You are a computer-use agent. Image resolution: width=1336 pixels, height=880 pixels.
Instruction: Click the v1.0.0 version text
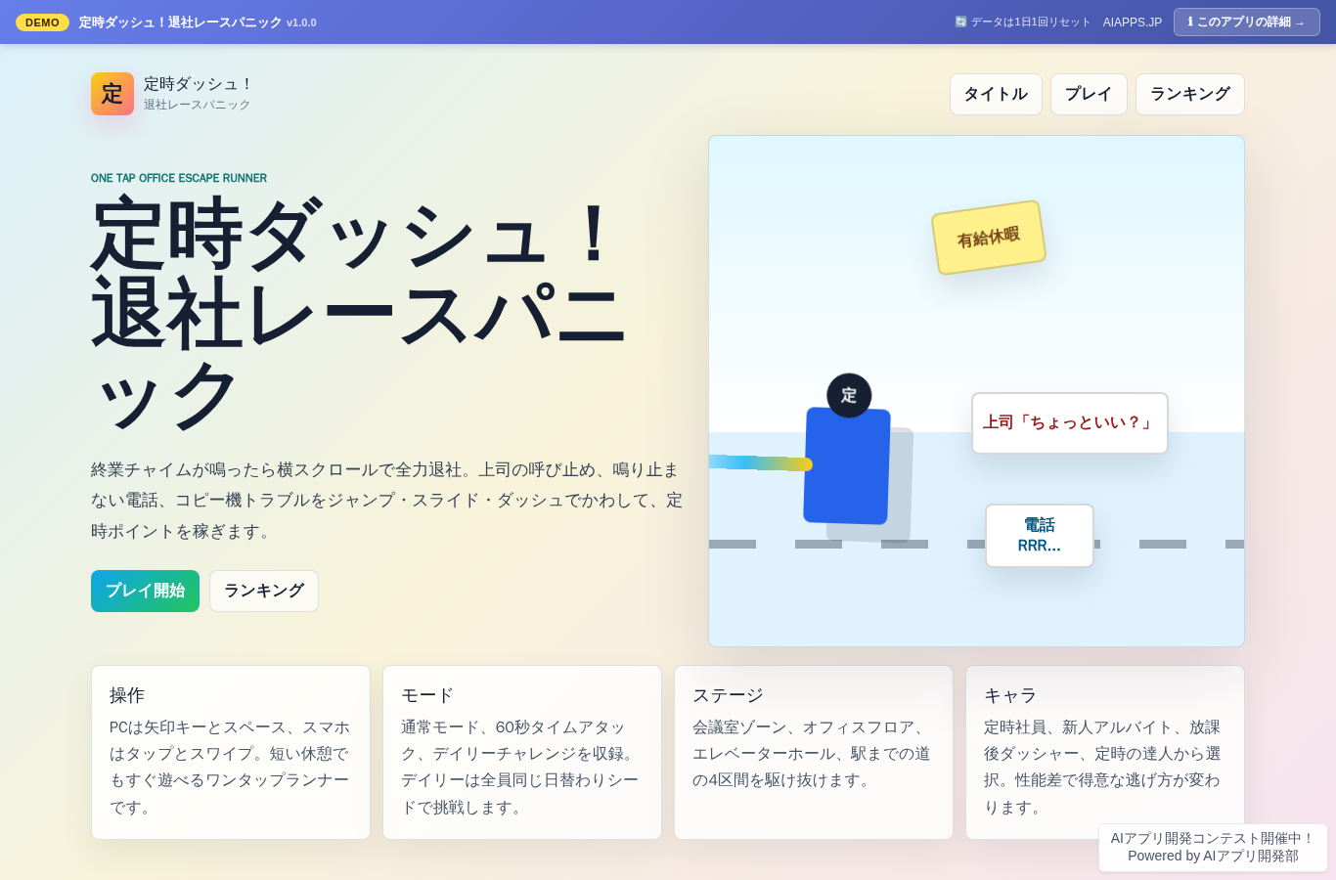click(301, 22)
